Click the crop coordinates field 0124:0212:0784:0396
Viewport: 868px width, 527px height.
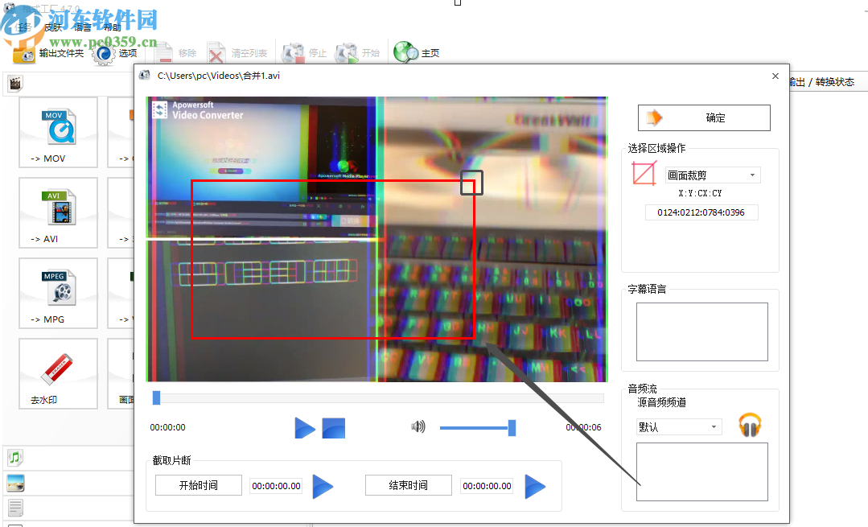(701, 212)
